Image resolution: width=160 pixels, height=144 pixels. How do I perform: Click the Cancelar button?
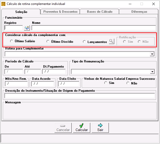coord(63,128)
